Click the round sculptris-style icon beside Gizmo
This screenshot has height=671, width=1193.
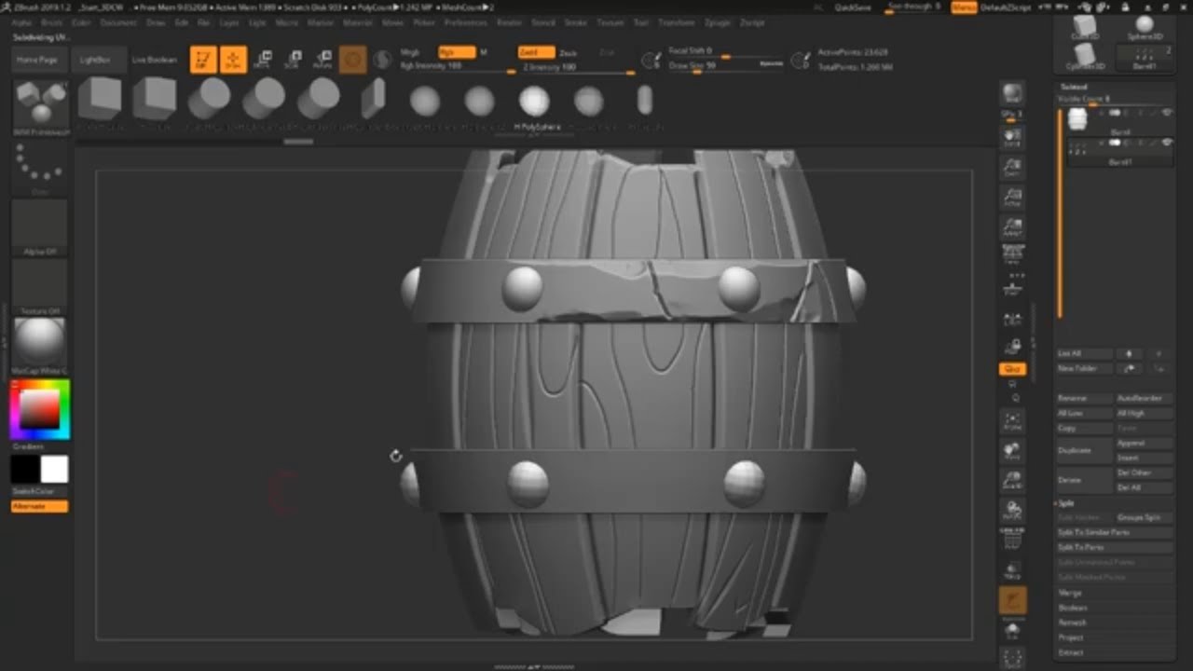(x=382, y=61)
